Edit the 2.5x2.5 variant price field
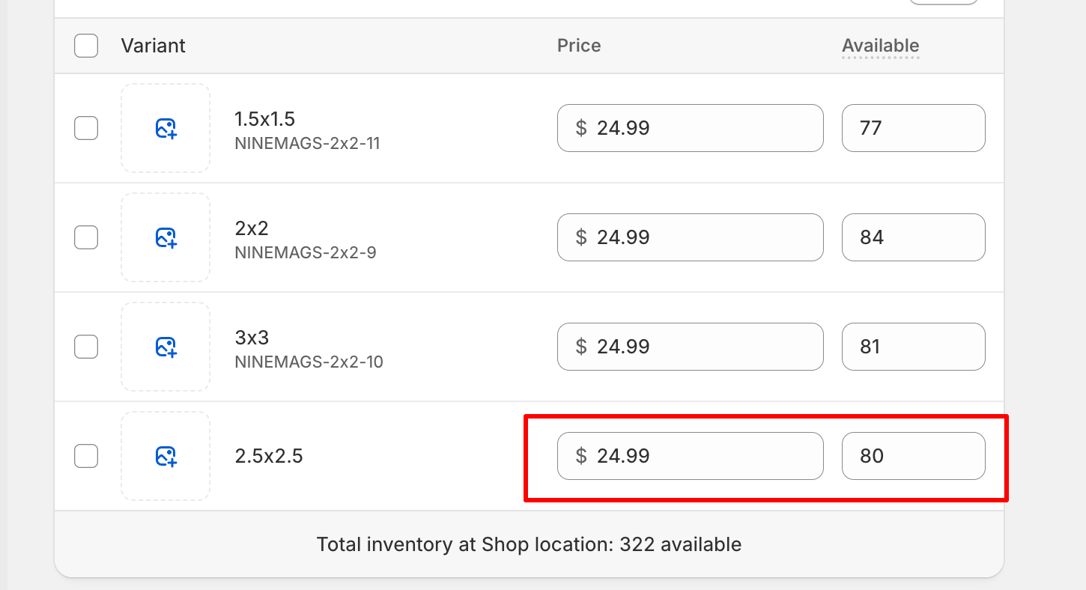Image resolution: width=1086 pixels, height=590 pixels. (689, 456)
